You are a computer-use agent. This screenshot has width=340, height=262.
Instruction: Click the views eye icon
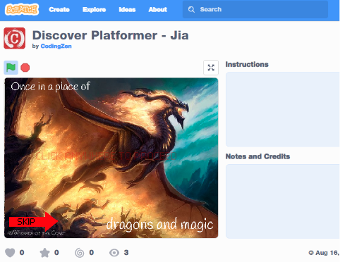(114, 253)
